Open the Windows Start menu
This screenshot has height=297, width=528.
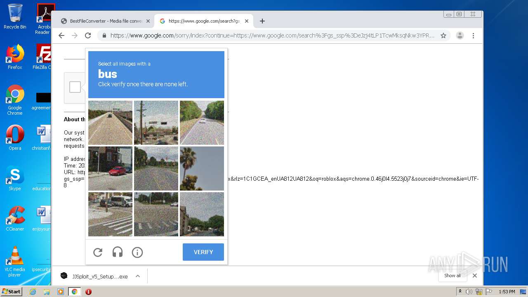pos(11,292)
